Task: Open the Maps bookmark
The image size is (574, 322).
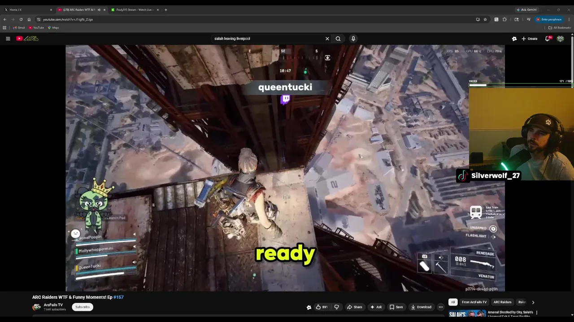Action: [53, 28]
